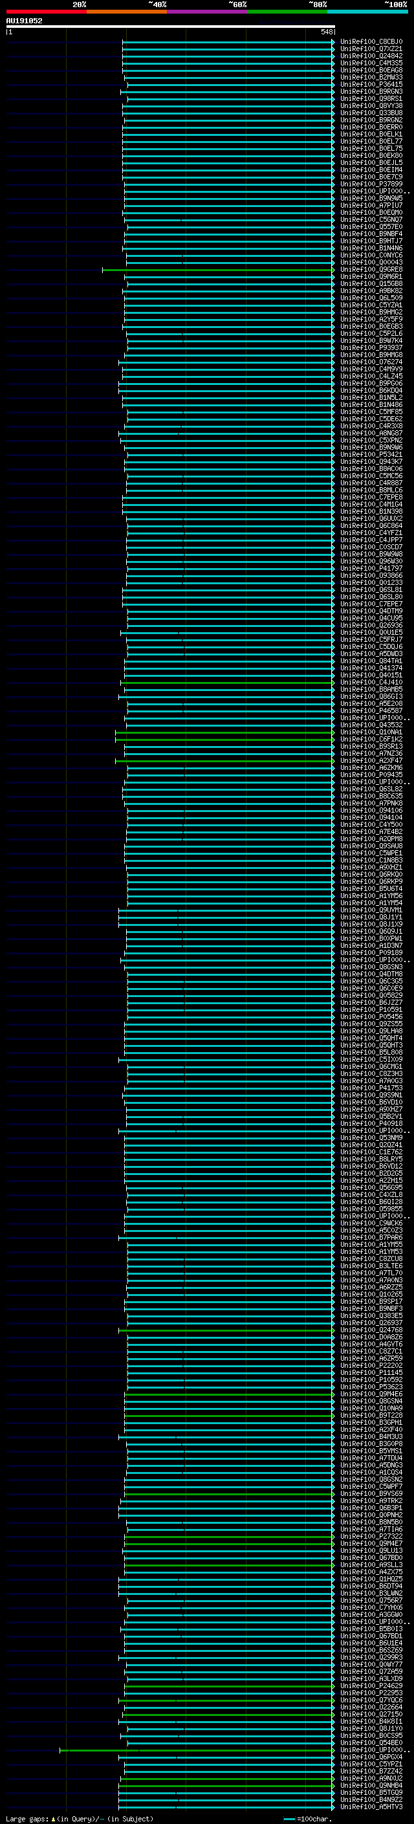The height and width of the screenshot is (1824, 414).
Task: Select the UniRef100_Q05829 label
Action: tap(371, 996)
